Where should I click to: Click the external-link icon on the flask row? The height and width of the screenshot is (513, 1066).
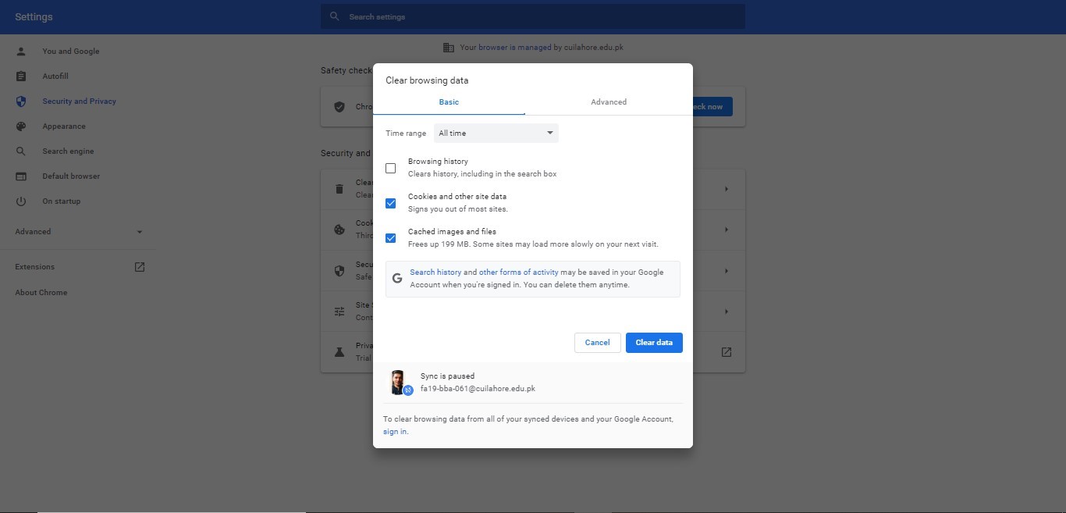point(727,352)
